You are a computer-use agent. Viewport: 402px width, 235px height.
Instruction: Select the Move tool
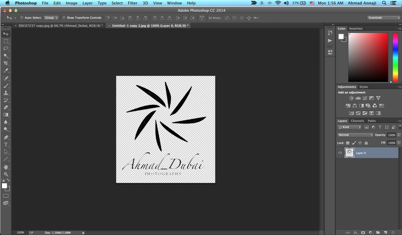pyautogui.click(x=6, y=34)
